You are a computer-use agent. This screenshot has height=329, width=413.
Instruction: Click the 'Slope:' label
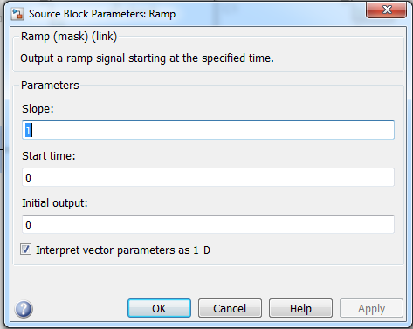38,109
